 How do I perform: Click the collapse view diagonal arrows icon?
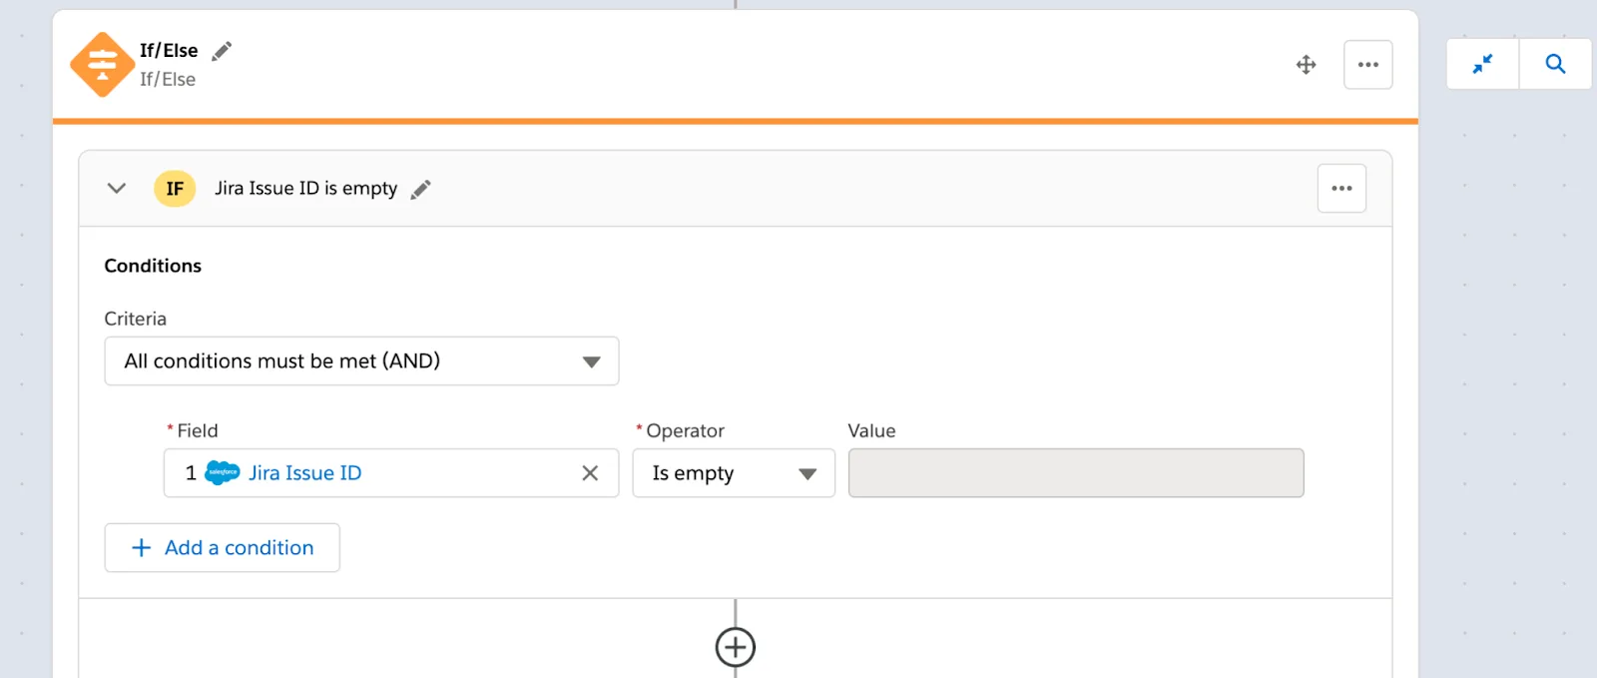[x=1482, y=63]
